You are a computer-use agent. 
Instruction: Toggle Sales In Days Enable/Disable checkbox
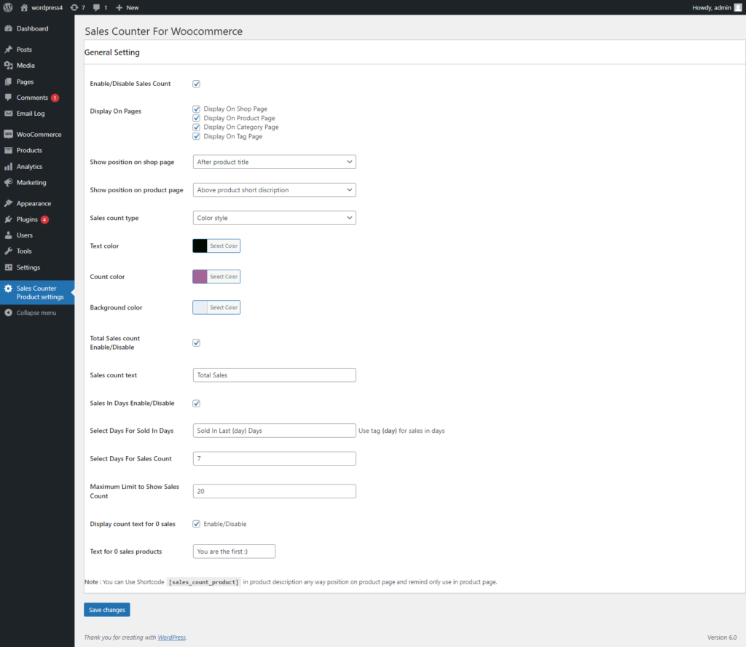(196, 404)
